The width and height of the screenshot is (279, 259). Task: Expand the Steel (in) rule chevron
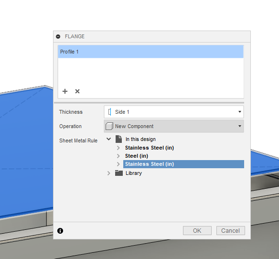[118, 156]
